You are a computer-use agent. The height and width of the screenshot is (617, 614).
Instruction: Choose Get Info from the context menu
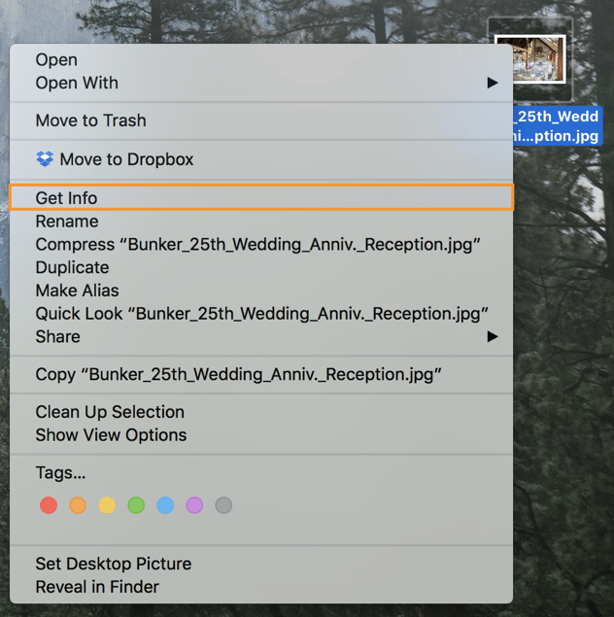[x=261, y=197]
